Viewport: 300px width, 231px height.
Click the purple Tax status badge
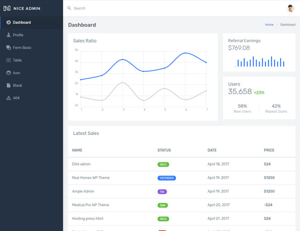pyautogui.click(x=162, y=192)
